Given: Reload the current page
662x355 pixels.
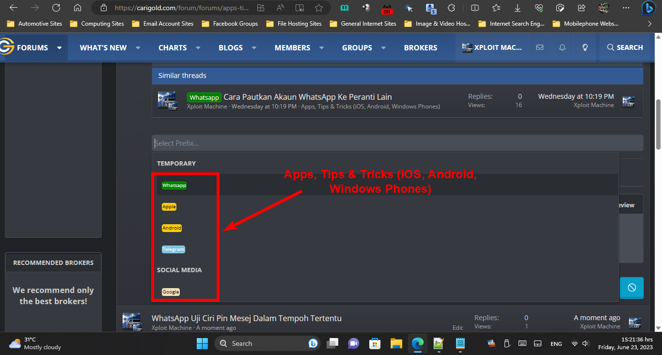Looking at the screenshot, I should click(x=56, y=8).
